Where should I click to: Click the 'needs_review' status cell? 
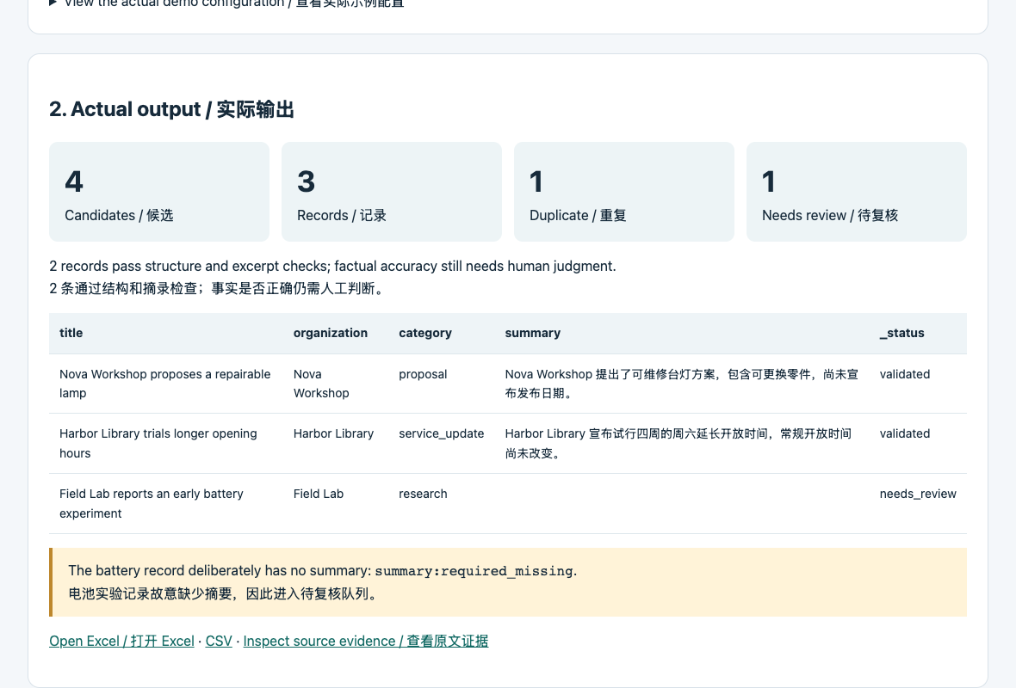point(918,494)
